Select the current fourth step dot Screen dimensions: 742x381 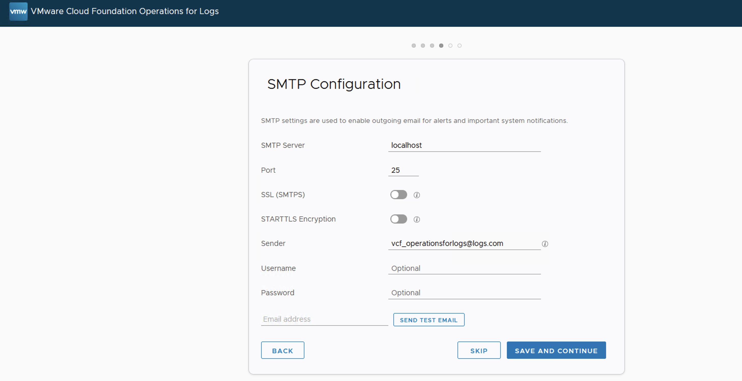click(441, 46)
